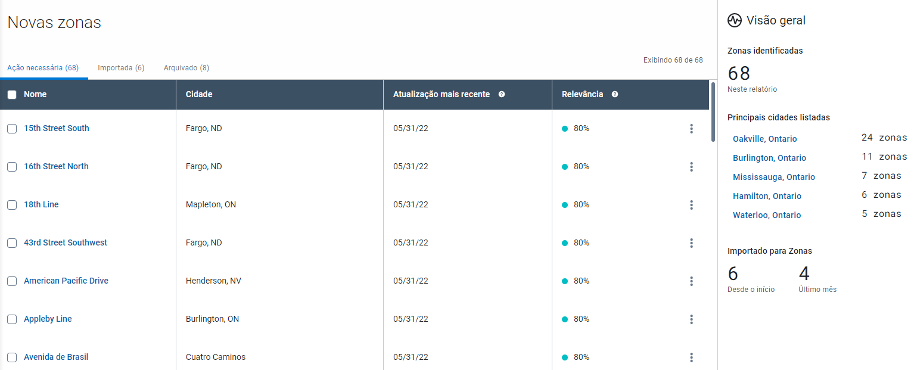Switch to the Importada tab
This screenshot has width=914, height=370.
121,67
